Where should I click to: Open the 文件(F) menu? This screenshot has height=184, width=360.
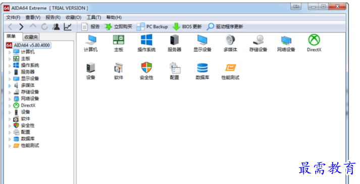13,18
